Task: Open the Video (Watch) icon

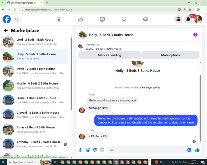Action: pyautogui.click(x=102, y=19)
